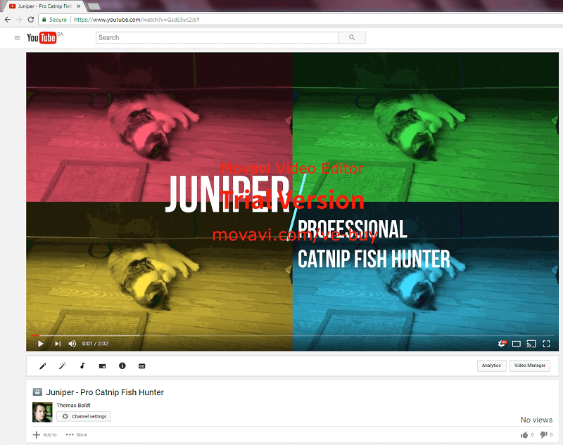Open Analytics for this video

pyautogui.click(x=491, y=366)
